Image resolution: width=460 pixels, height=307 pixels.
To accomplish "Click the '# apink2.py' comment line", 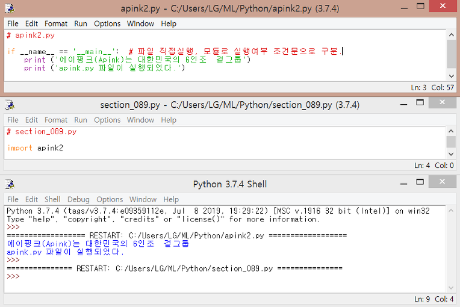I will coord(31,36).
